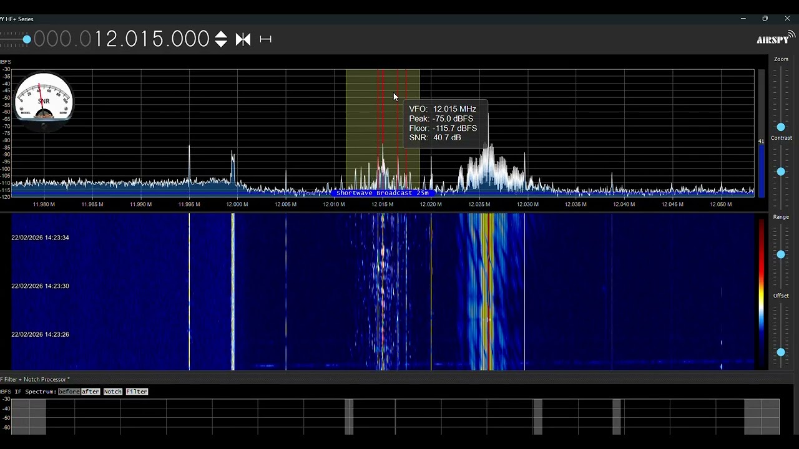Click the waterfall timestamp 14:23:30
This screenshot has width=799, height=449.
(x=40, y=286)
